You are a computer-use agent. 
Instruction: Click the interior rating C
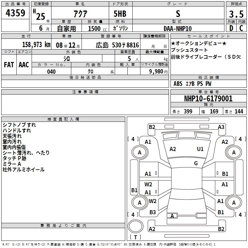pyautogui.click(x=241, y=28)
